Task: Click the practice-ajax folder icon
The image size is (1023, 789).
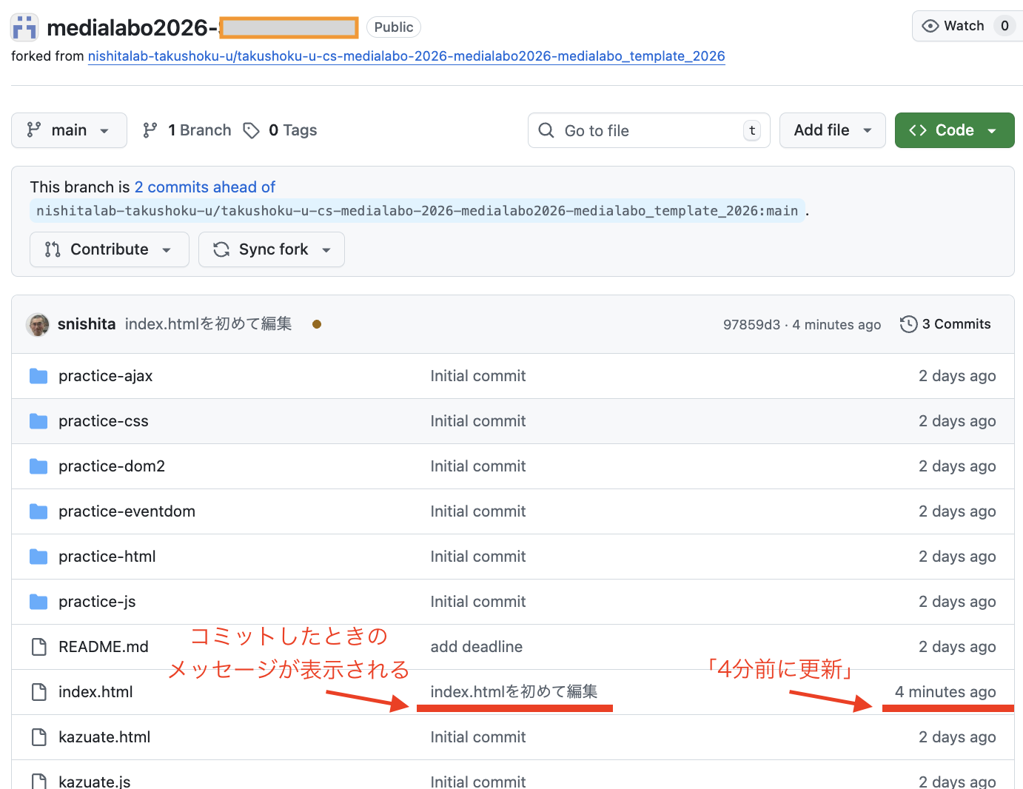Action: tap(38, 375)
